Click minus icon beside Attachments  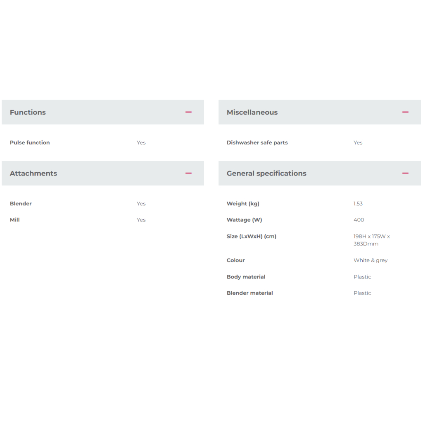tap(188, 173)
